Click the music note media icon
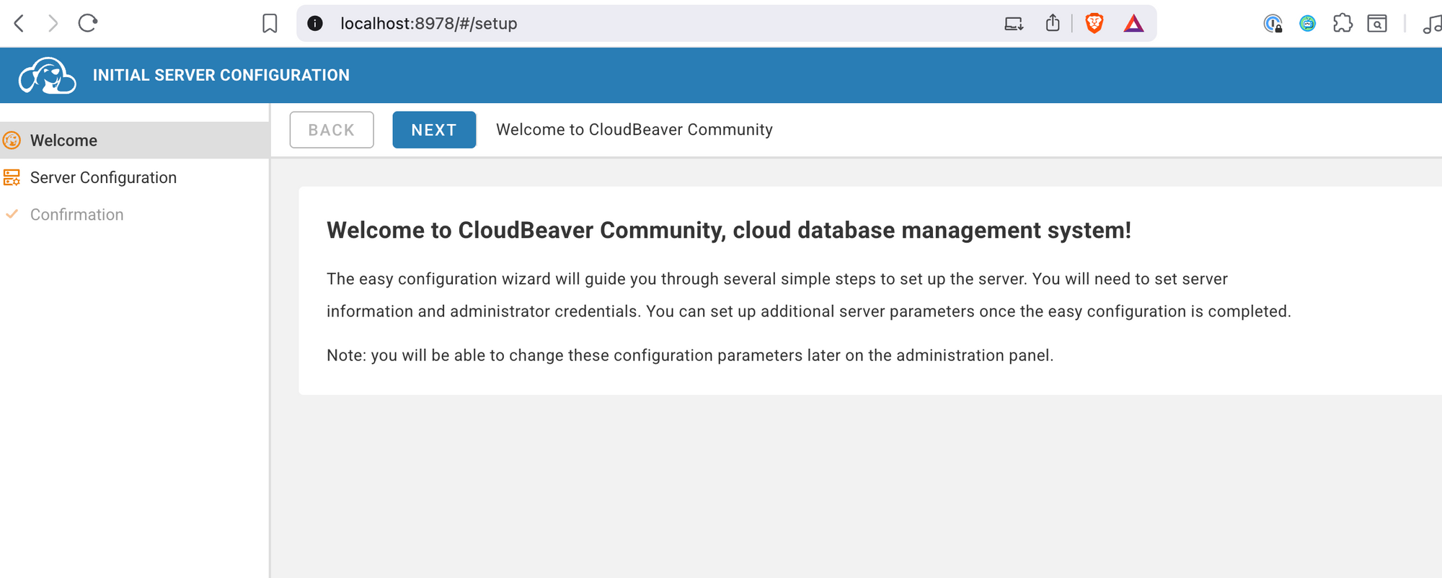The height and width of the screenshot is (578, 1442). [x=1431, y=25]
